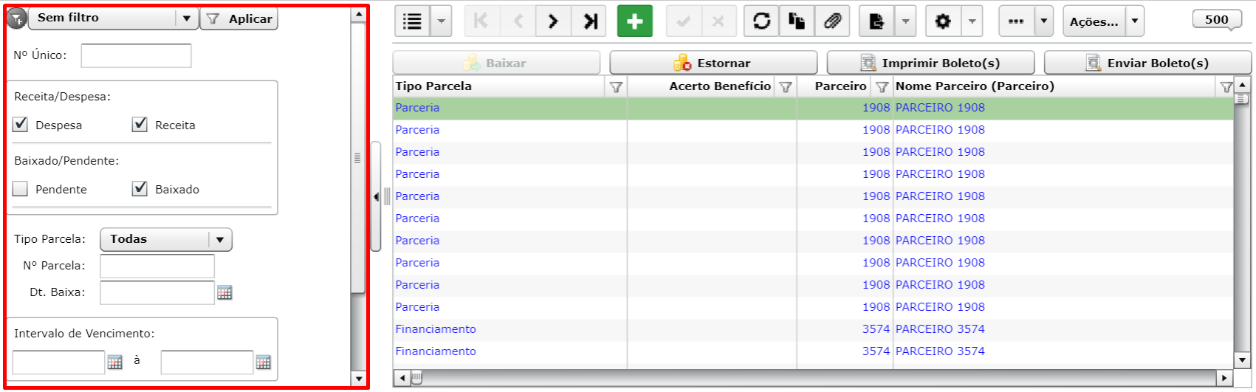The height and width of the screenshot is (392, 1256).
Task: Click the Estornar button
Action: [713, 63]
